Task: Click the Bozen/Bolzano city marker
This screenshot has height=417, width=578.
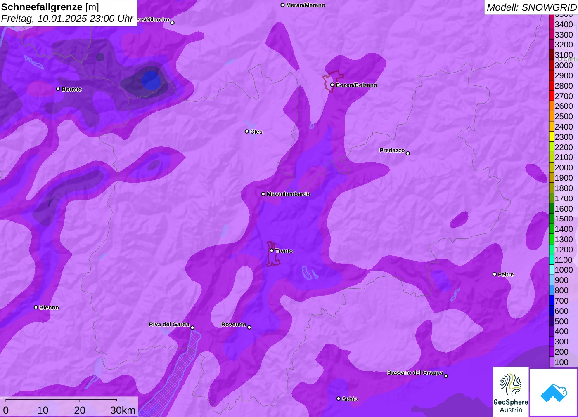Action: pos(332,85)
